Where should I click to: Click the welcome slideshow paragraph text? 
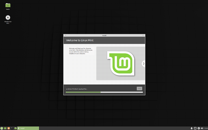coord(81,51)
